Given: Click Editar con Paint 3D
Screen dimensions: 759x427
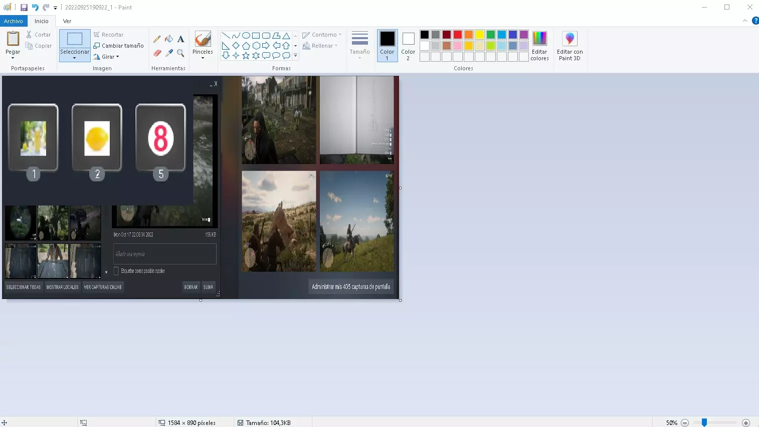Looking at the screenshot, I should point(570,46).
